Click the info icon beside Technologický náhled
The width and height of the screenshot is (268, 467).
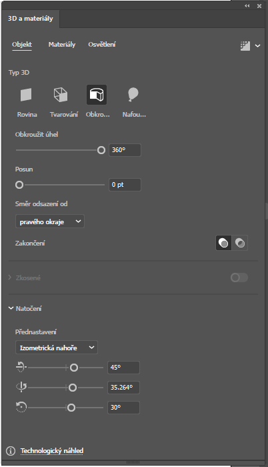point(11,451)
